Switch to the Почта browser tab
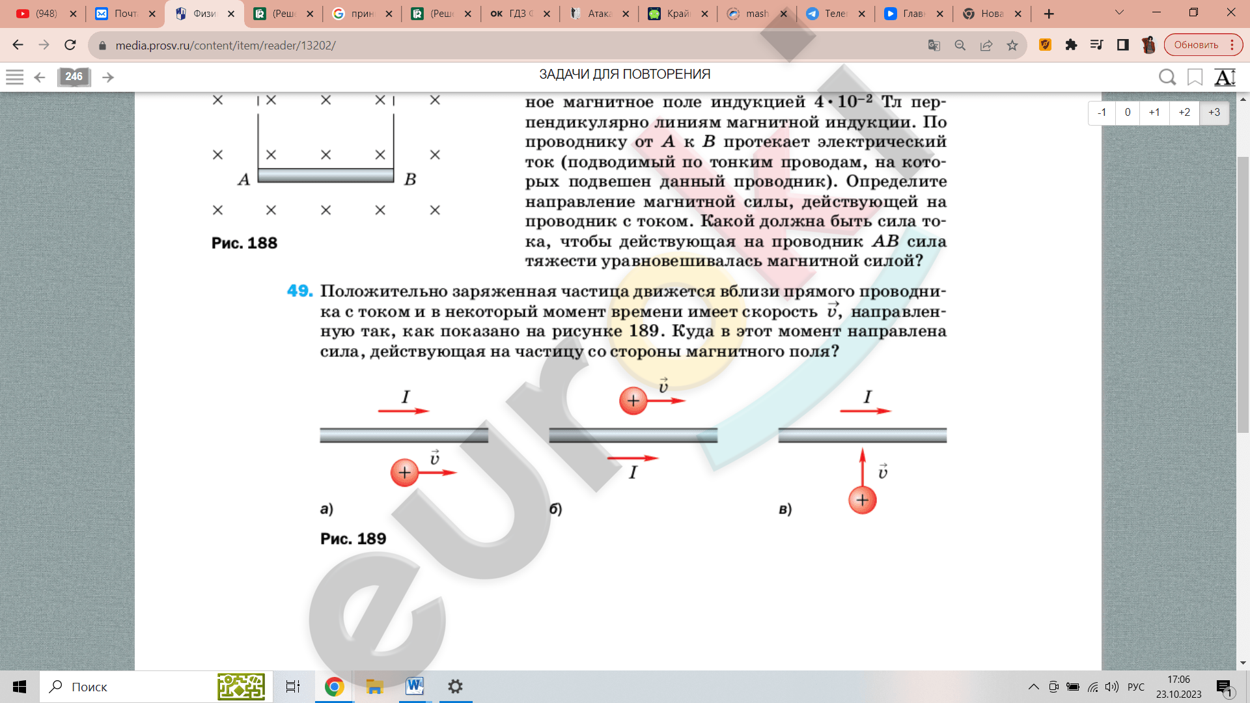 click(x=124, y=14)
